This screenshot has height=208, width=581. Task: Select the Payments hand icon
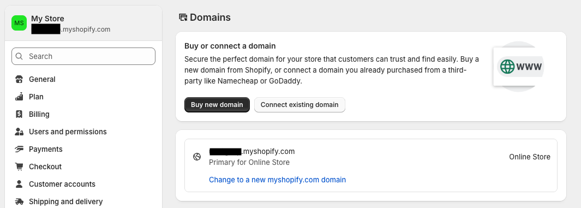tap(19, 149)
